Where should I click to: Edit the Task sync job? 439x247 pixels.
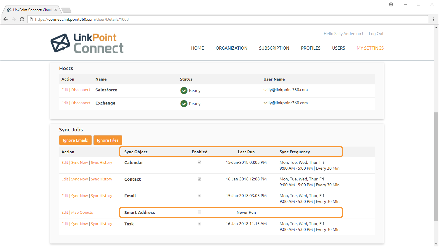(x=65, y=224)
